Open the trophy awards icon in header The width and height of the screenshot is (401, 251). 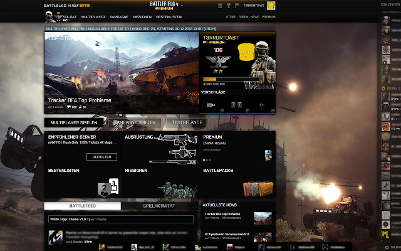coord(228,6)
